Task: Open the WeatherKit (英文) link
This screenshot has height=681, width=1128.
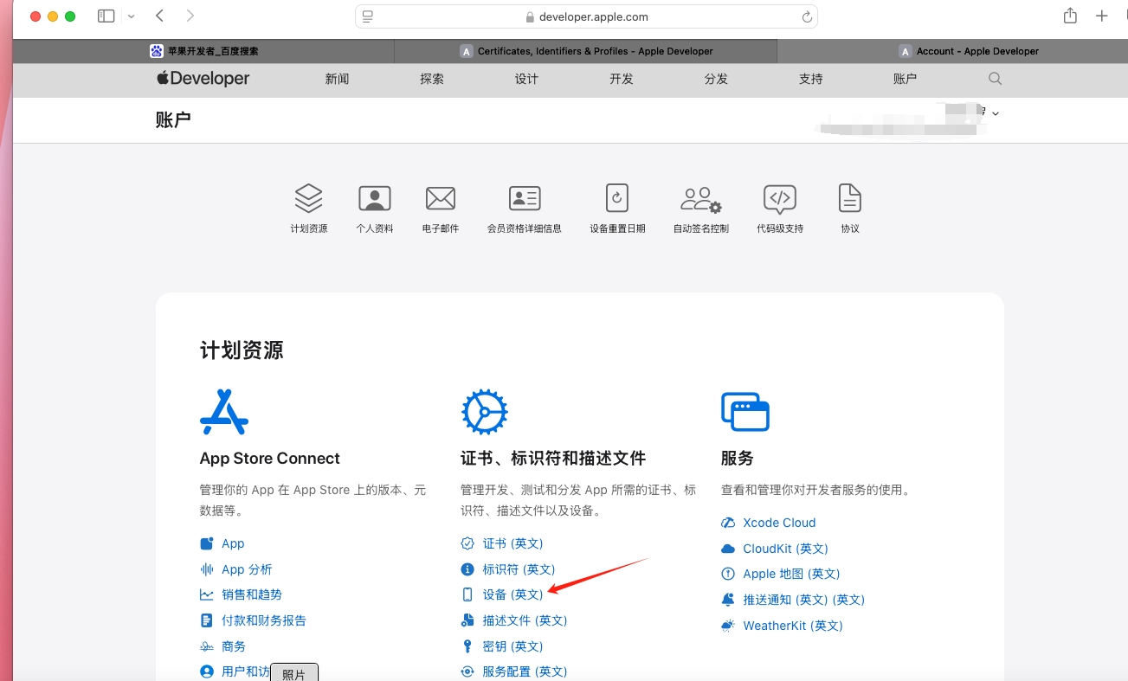Action: pyautogui.click(x=793, y=626)
